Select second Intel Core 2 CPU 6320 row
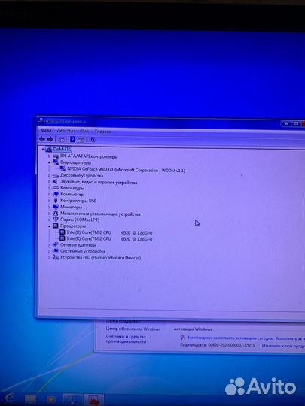The image size is (305, 406). (110, 238)
